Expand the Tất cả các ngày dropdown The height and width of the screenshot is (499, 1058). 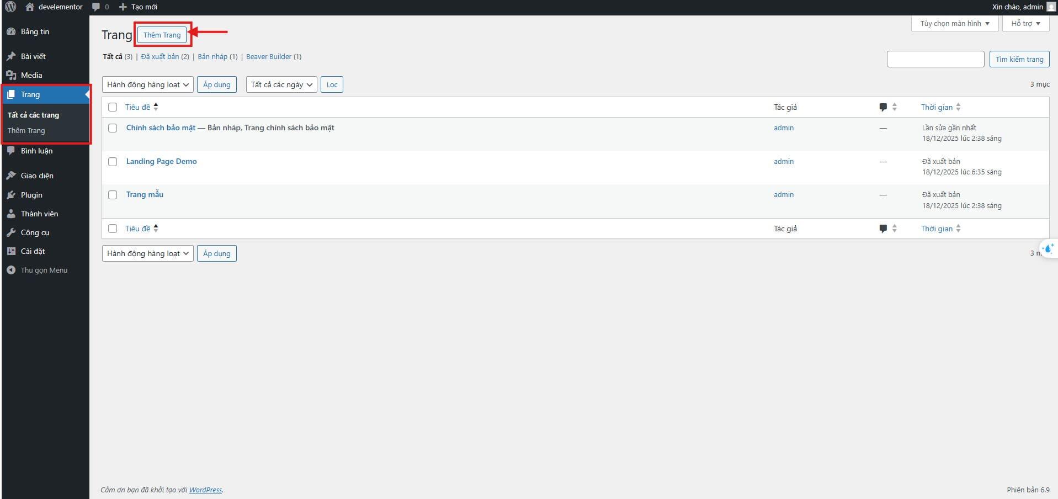(280, 84)
